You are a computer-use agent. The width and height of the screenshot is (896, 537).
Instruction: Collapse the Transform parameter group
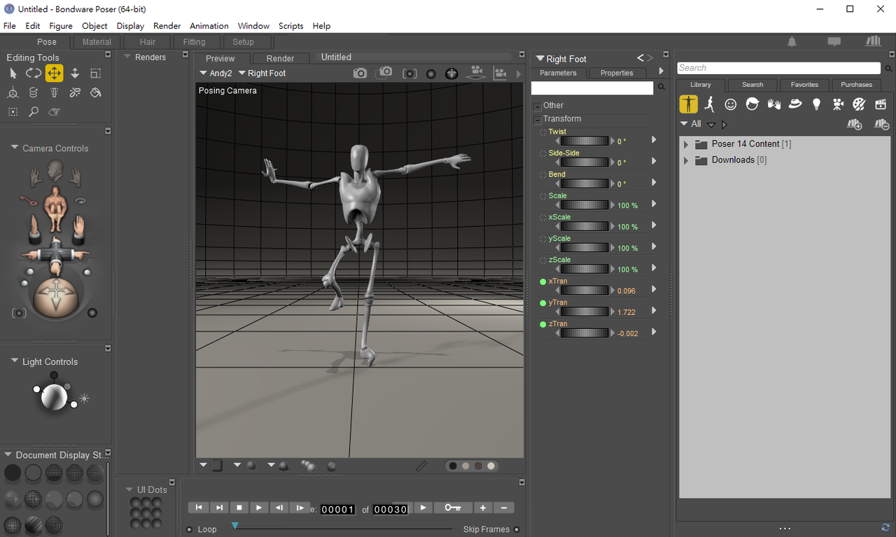click(x=537, y=119)
